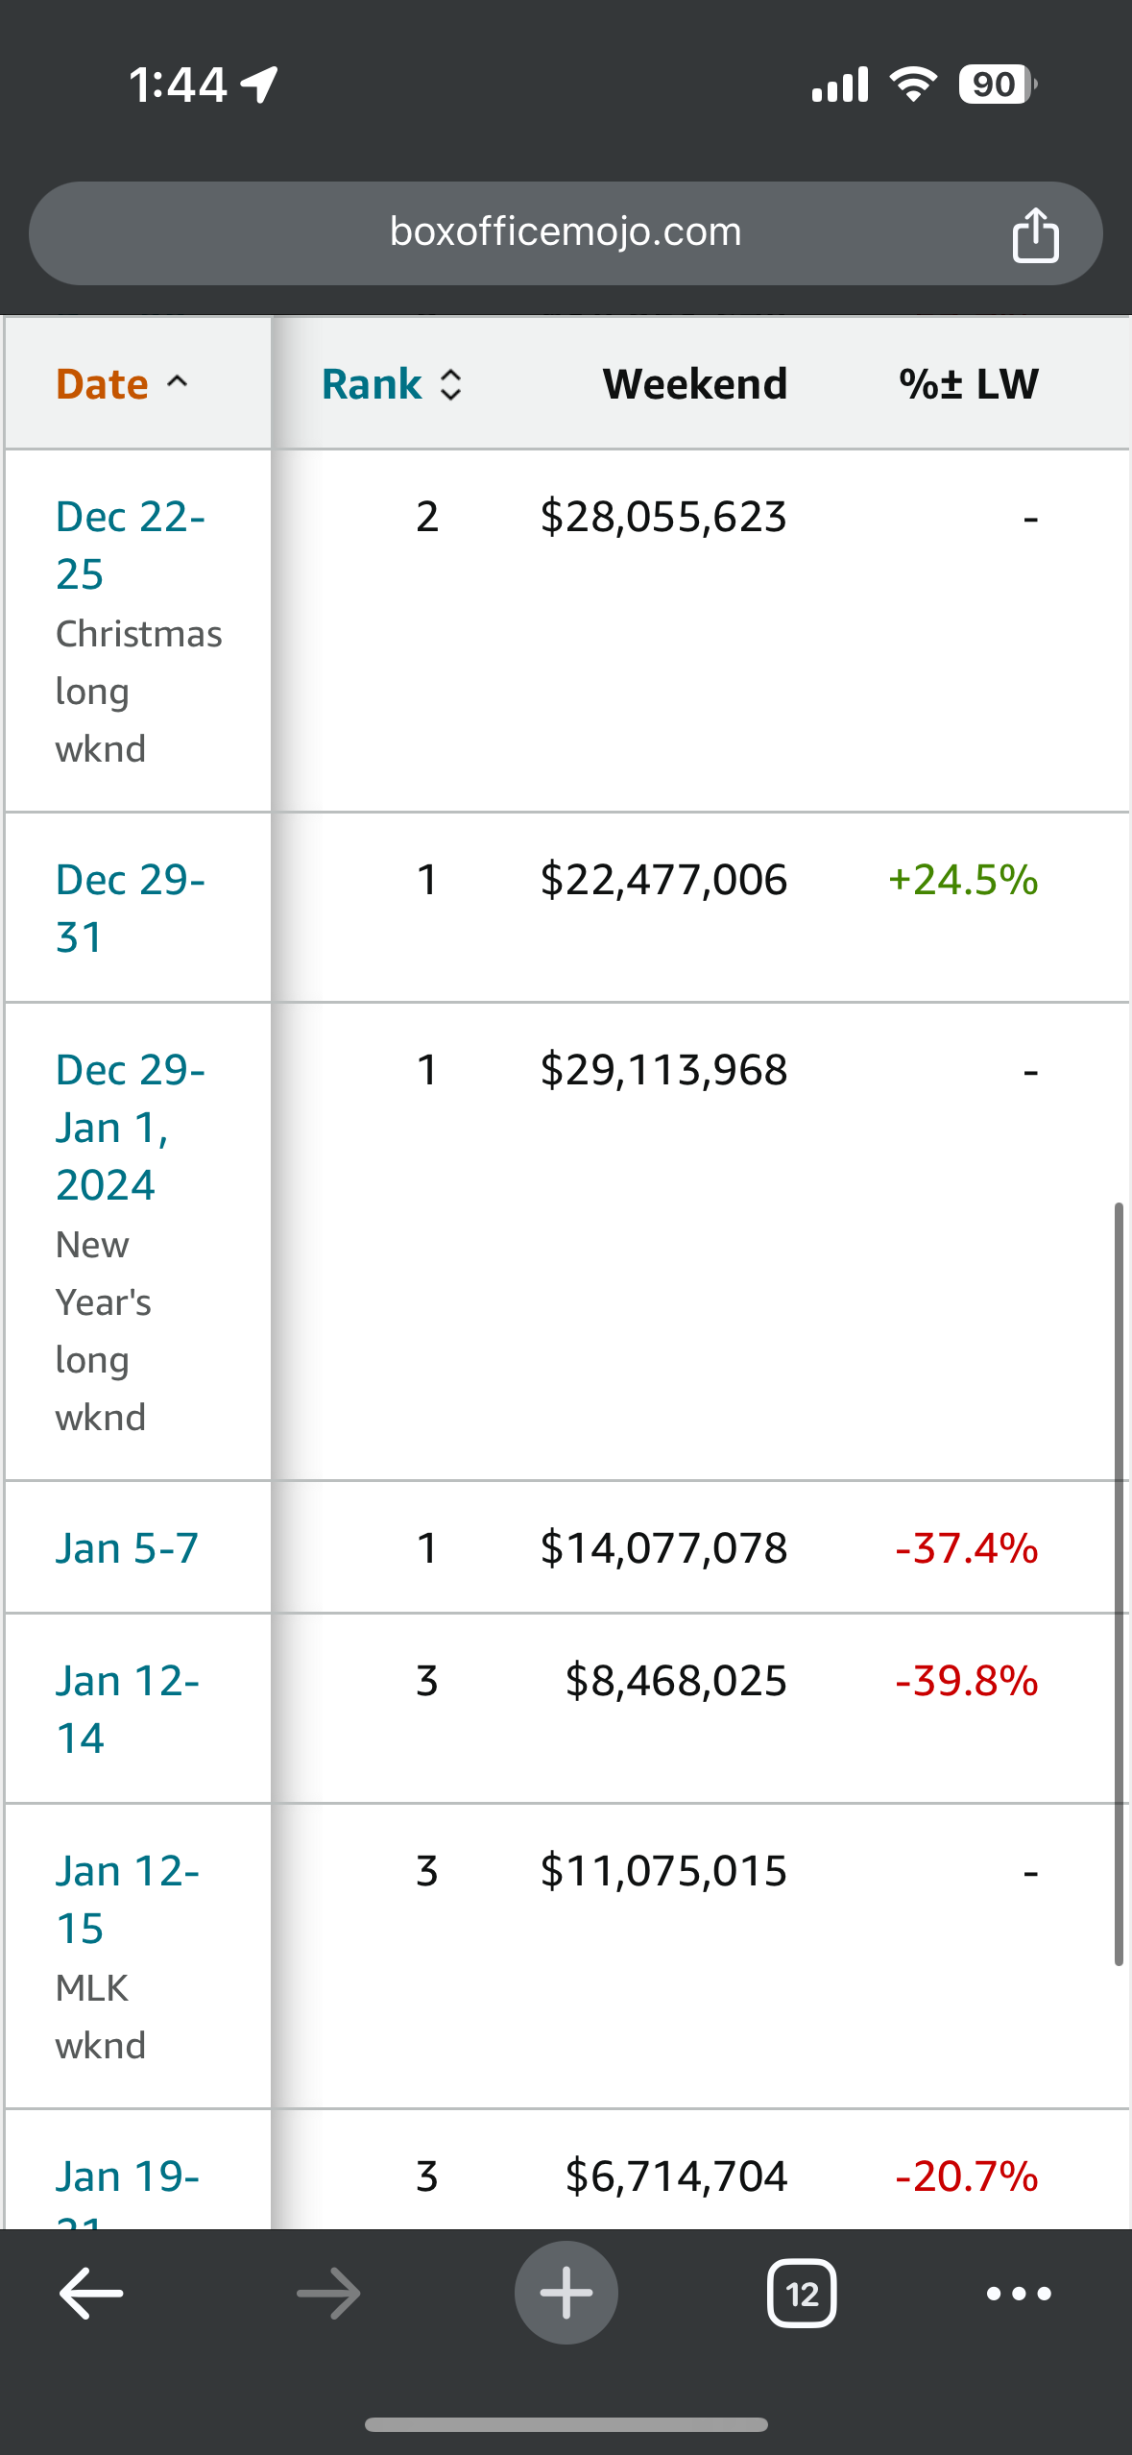
Task: Open a new tab with plus button
Action: [x=566, y=2293]
